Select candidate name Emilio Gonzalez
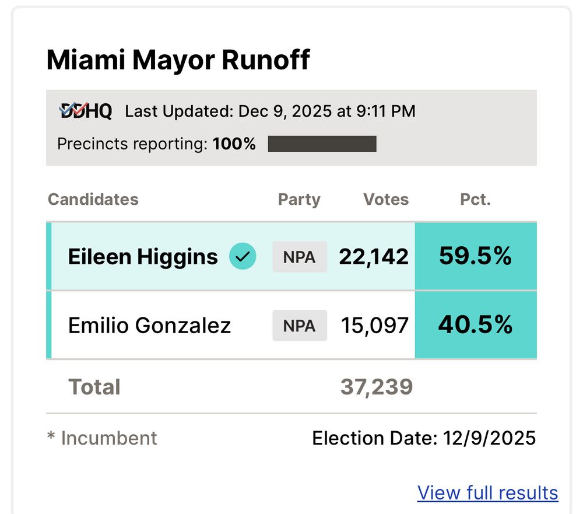The image size is (583, 514). point(149,325)
